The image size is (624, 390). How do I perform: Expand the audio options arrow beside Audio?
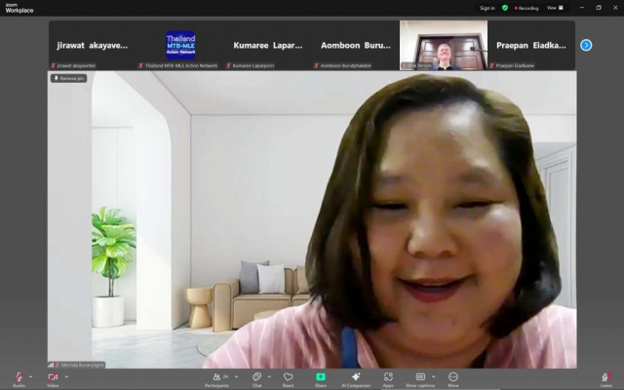coord(31,375)
